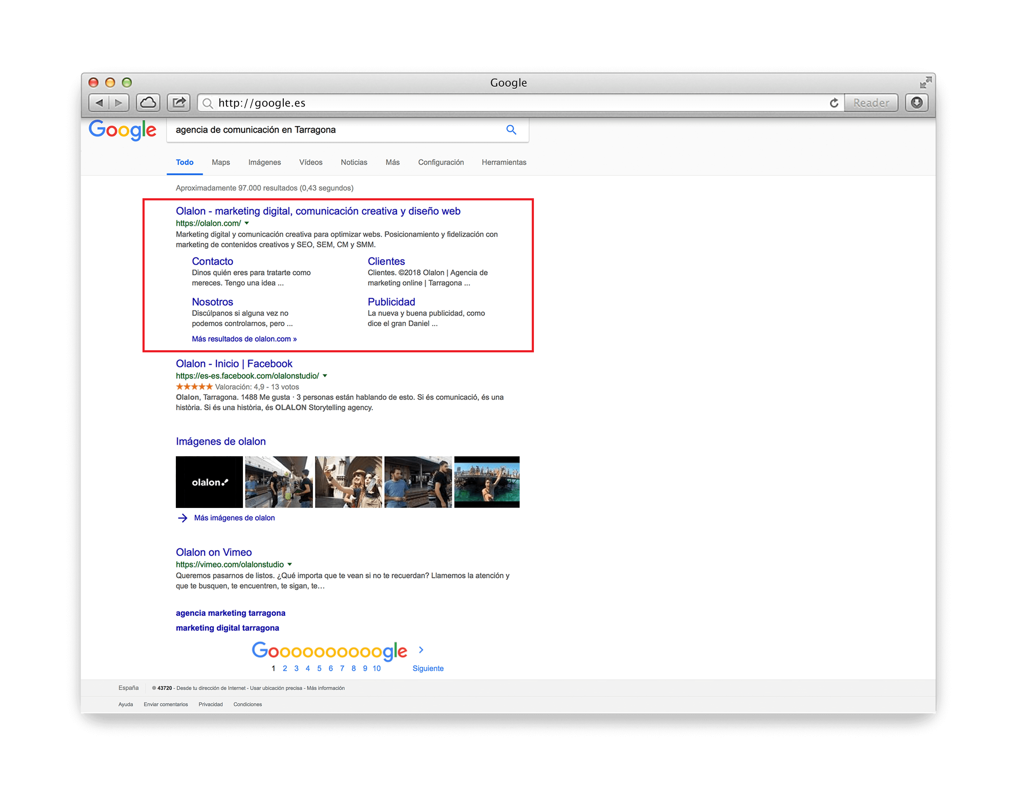Open the Privacidad footer link
The width and height of the screenshot is (1017, 796).
[210, 704]
